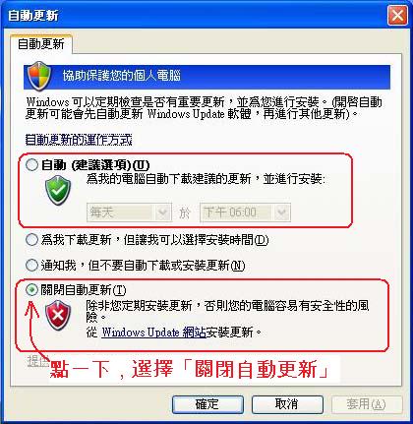Click the partially hidden 提供 link at bottom left
The width and height of the screenshot is (413, 424).
[37, 361]
